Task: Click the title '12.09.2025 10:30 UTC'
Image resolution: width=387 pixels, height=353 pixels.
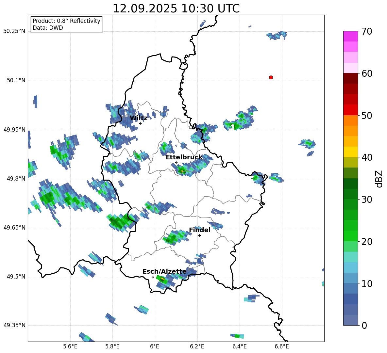Action: coord(176,8)
